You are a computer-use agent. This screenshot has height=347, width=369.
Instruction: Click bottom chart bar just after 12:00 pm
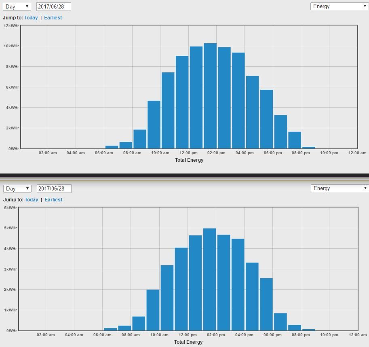pyautogui.click(x=195, y=283)
